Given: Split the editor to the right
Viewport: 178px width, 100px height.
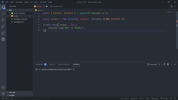Looking at the screenshot, I should [171, 6].
